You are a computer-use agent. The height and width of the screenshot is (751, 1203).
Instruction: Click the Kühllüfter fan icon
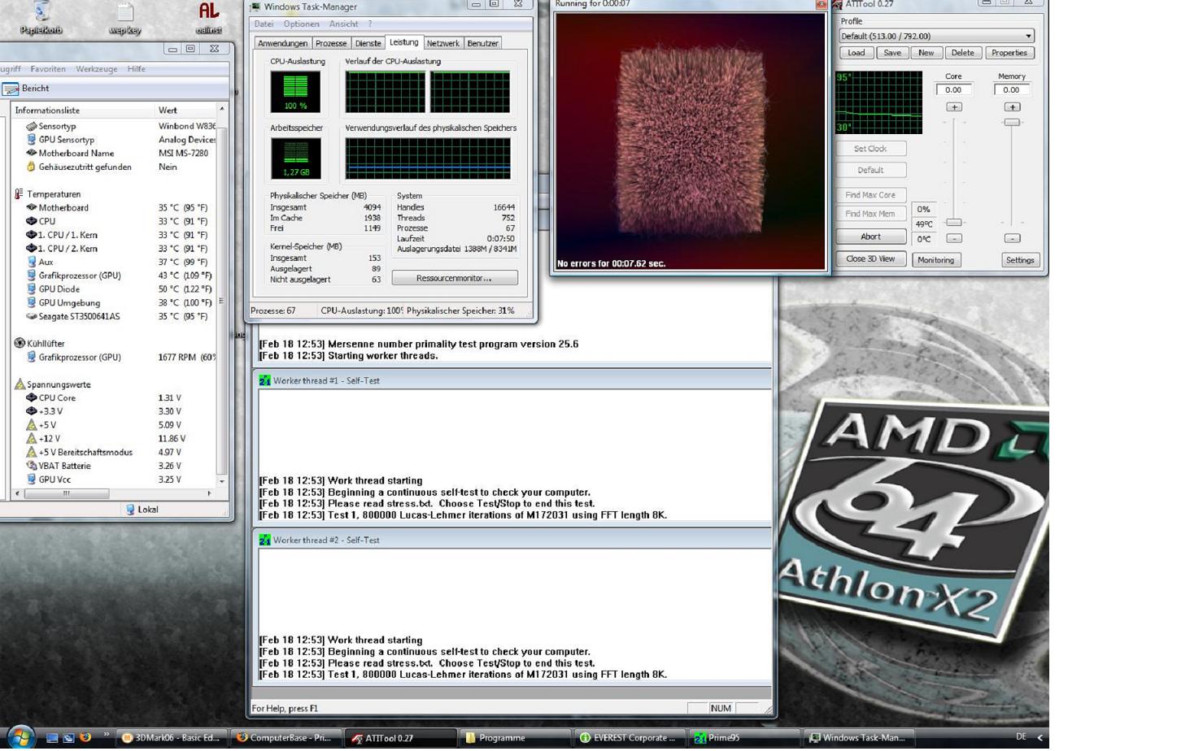pos(20,344)
